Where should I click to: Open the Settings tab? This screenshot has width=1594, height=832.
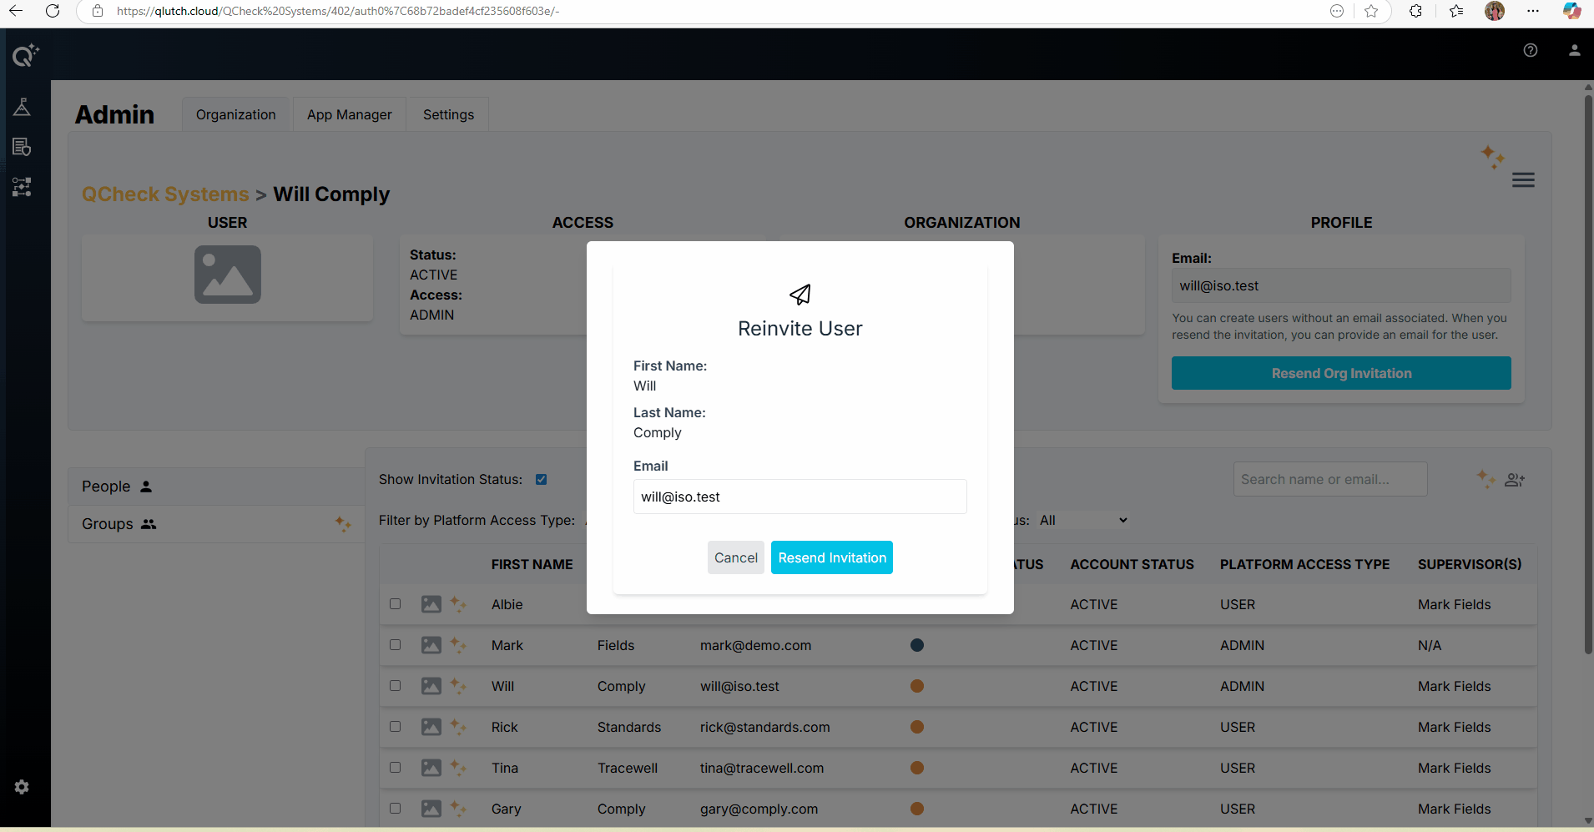point(448,115)
